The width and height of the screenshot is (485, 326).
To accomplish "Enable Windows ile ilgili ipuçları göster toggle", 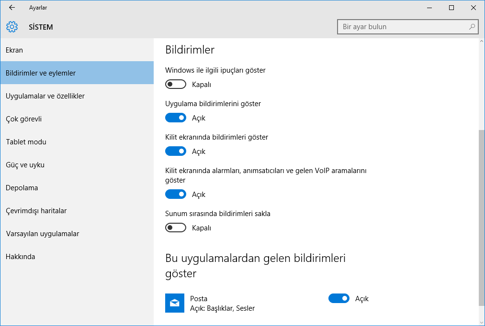I will coord(176,85).
